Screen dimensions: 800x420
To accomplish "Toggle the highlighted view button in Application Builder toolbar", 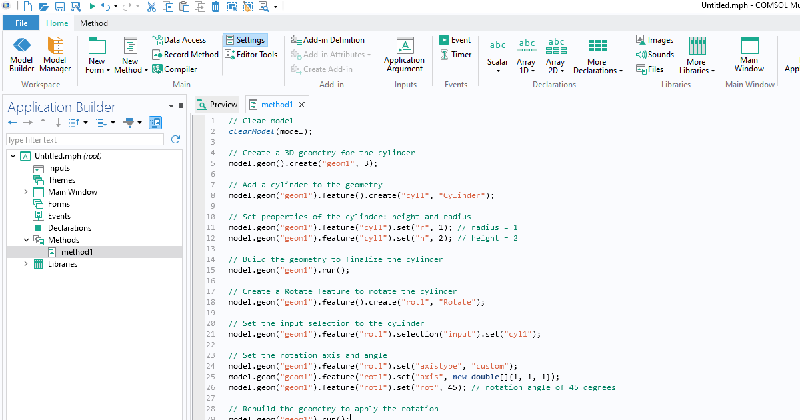I will coord(155,123).
